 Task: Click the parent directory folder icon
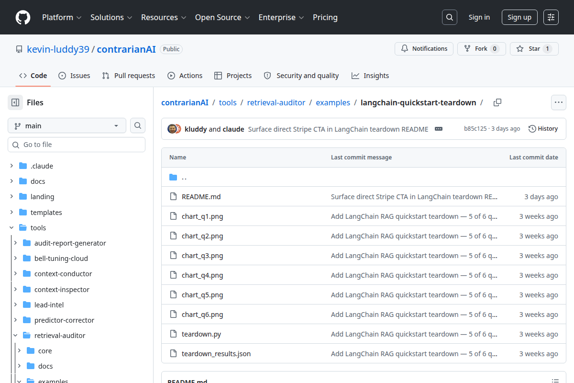pyautogui.click(x=173, y=177)
